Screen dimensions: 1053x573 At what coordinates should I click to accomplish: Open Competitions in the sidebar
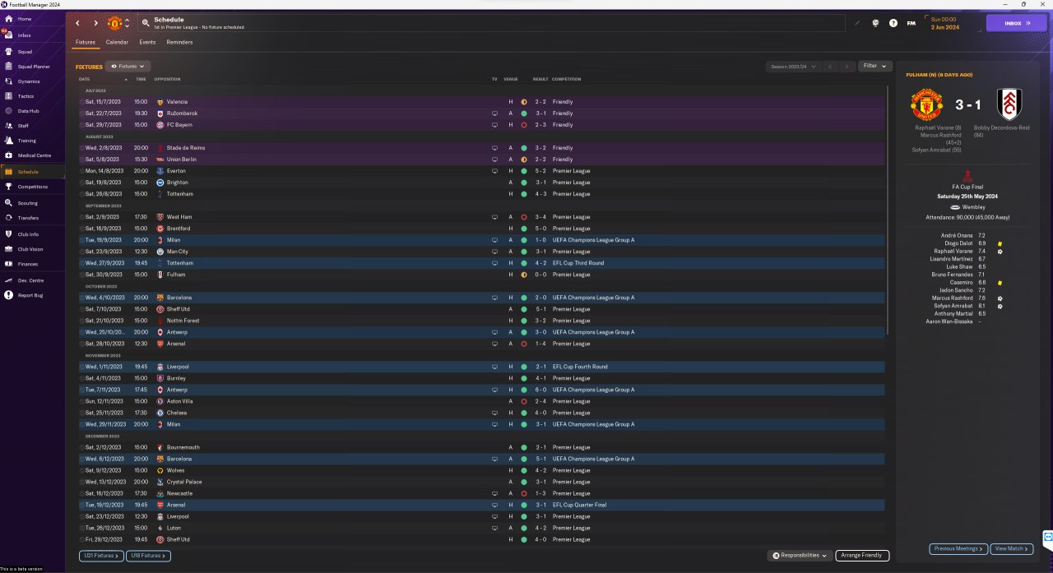[32, 187]
